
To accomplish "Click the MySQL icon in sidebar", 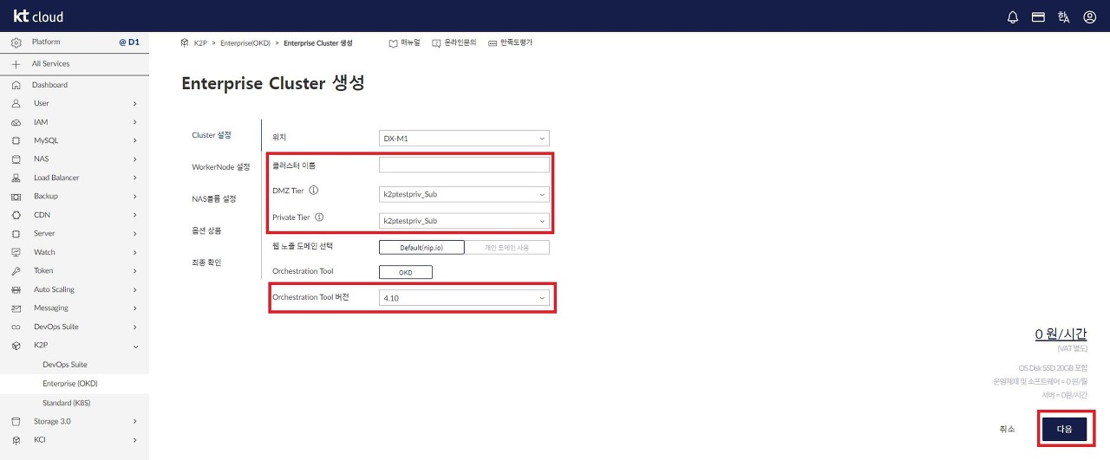I will point(16,140).
